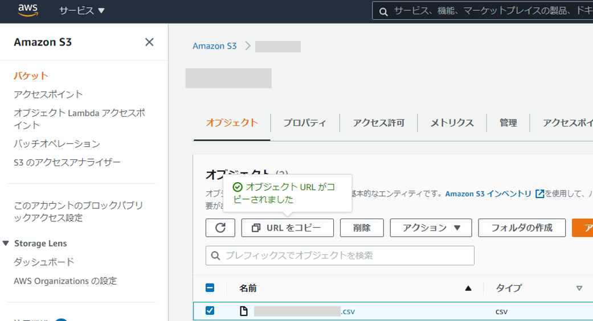Uncheck the csv file row checkbox
The width and height of the screenshot is (593, 321).
(210, 310)
